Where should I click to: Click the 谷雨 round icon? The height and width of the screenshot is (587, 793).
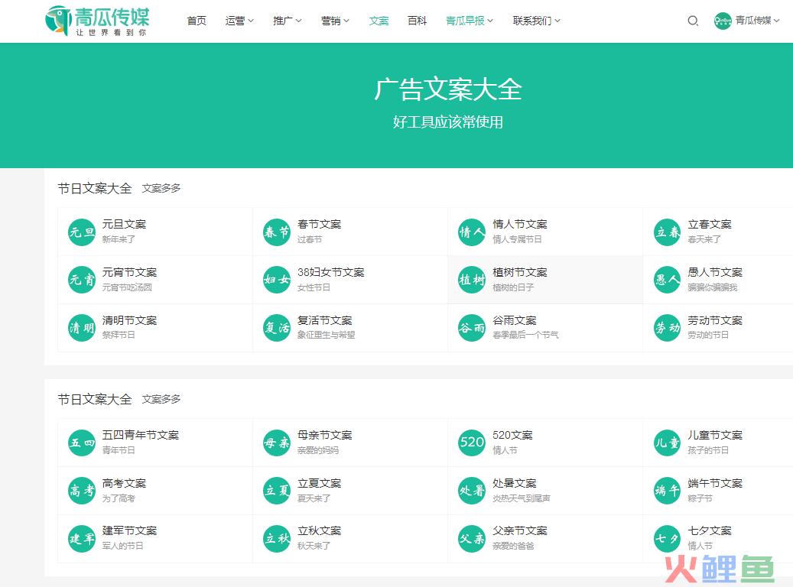pyautogui.click(x=472, y=328)
